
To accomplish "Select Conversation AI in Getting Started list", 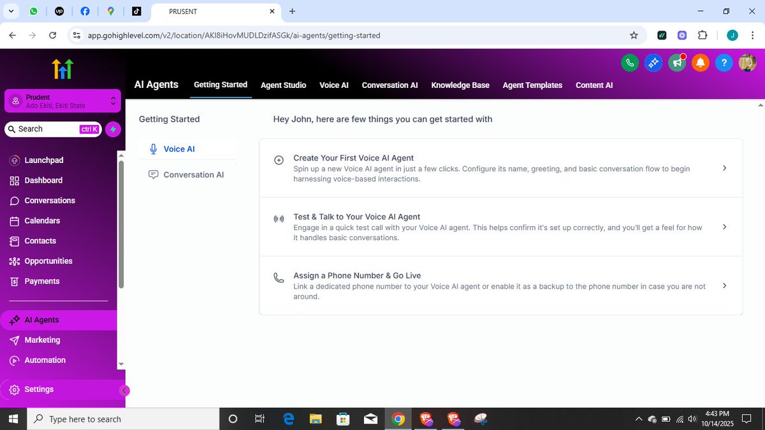I will coord(188,175).
